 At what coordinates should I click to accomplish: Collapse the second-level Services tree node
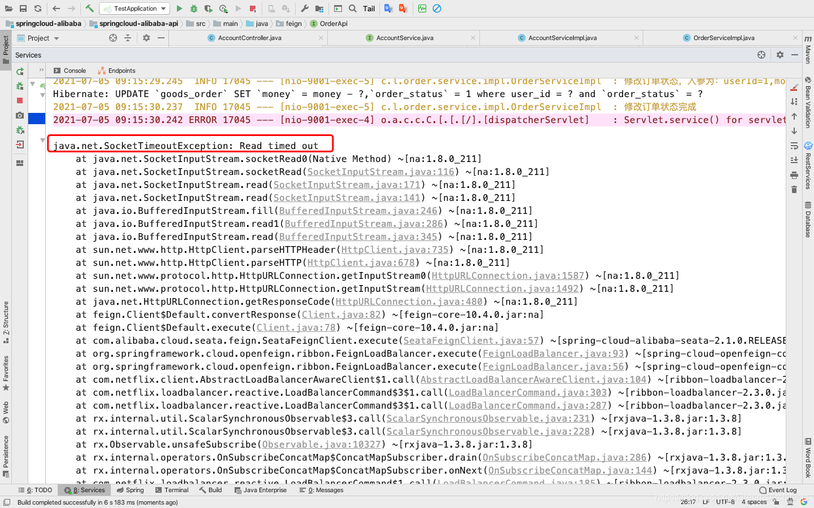[x=42, y=95]
